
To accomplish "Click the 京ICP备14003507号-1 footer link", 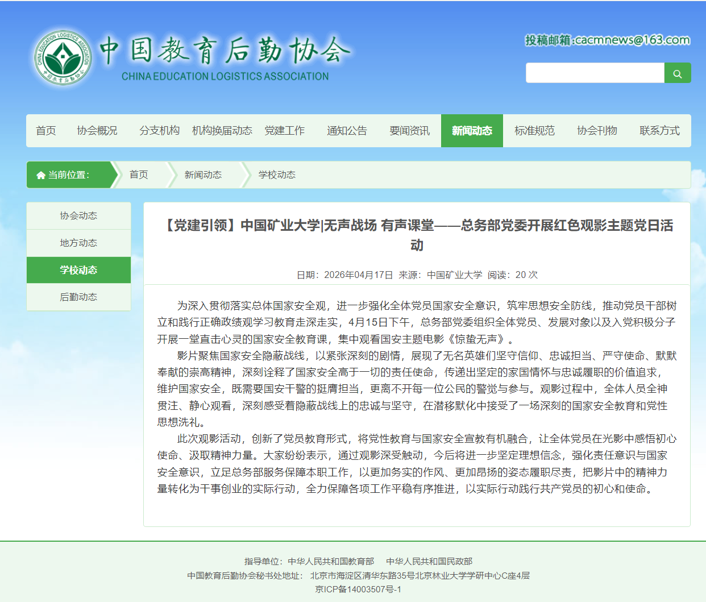I will point(358,589).
